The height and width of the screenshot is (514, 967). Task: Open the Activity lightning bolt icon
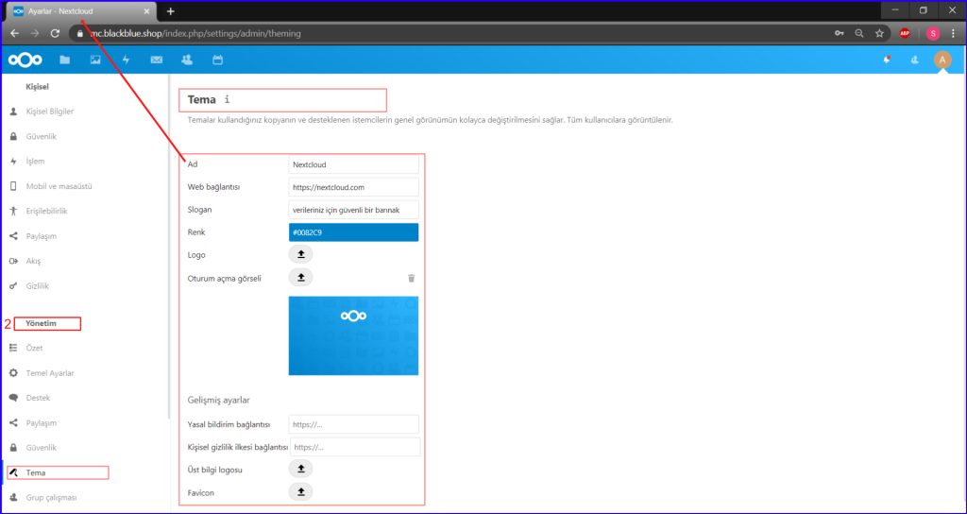[x=126, y=60]
